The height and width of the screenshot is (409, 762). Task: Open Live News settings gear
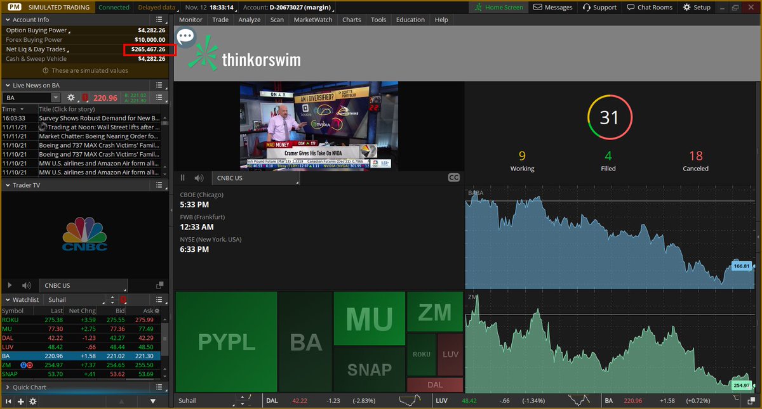click(x=70, y=98)
